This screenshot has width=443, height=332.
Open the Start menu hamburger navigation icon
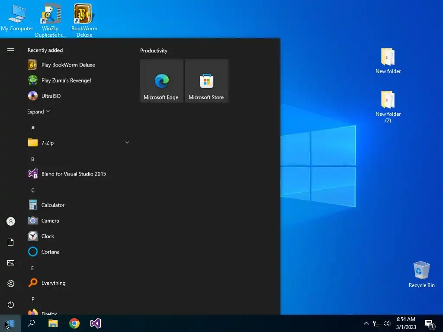pos(11,50)
